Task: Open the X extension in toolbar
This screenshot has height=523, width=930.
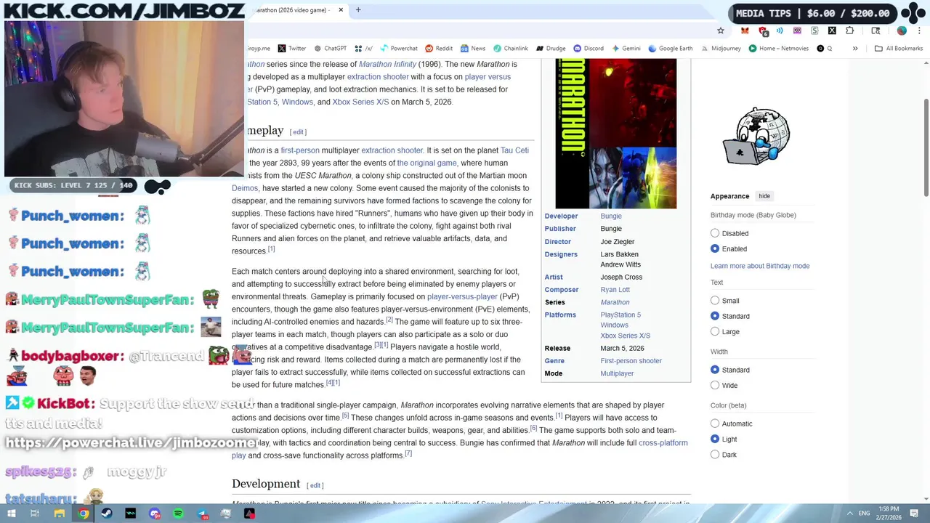Action: pyautogui.click(x=832, y=31)
